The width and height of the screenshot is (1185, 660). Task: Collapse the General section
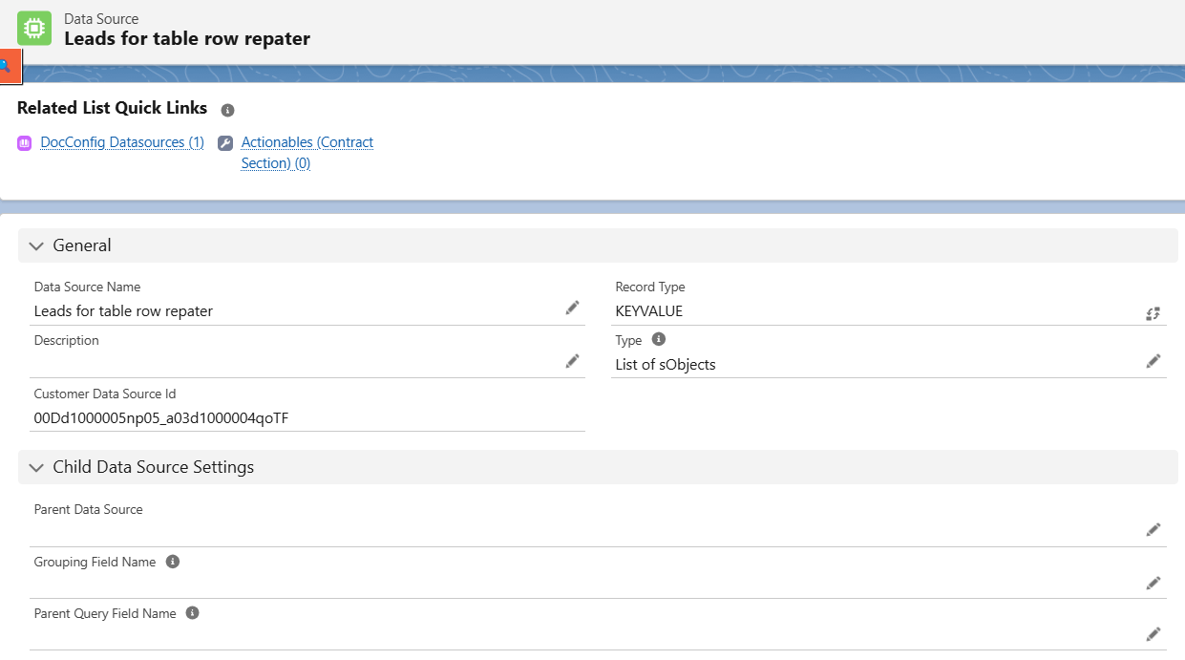(x=37, y=245)
